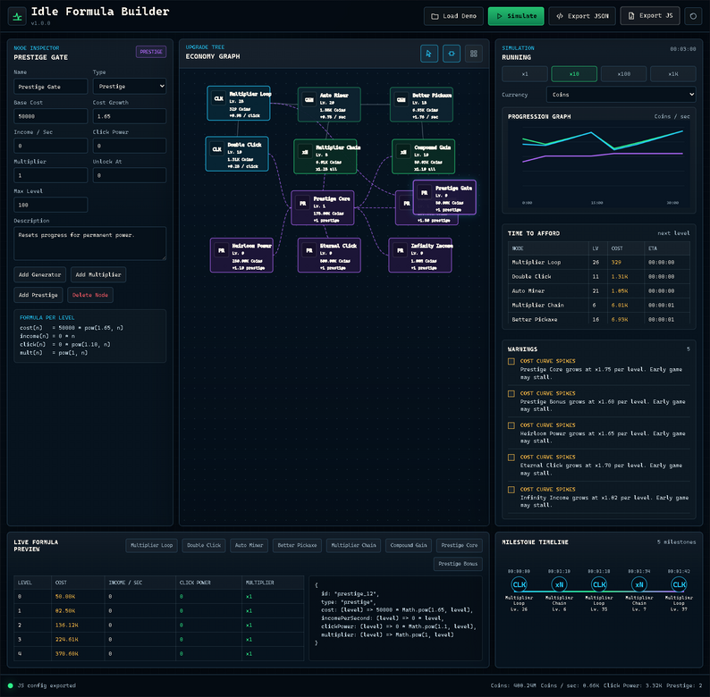Click Export JSON button
Viewport: 710px width, 697px height.
tap(582, 16)
